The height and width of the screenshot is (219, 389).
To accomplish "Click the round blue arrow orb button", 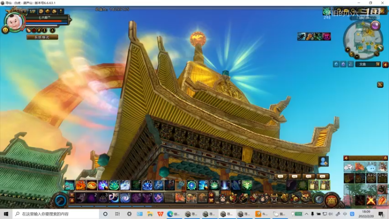I will tap(60, 200).
